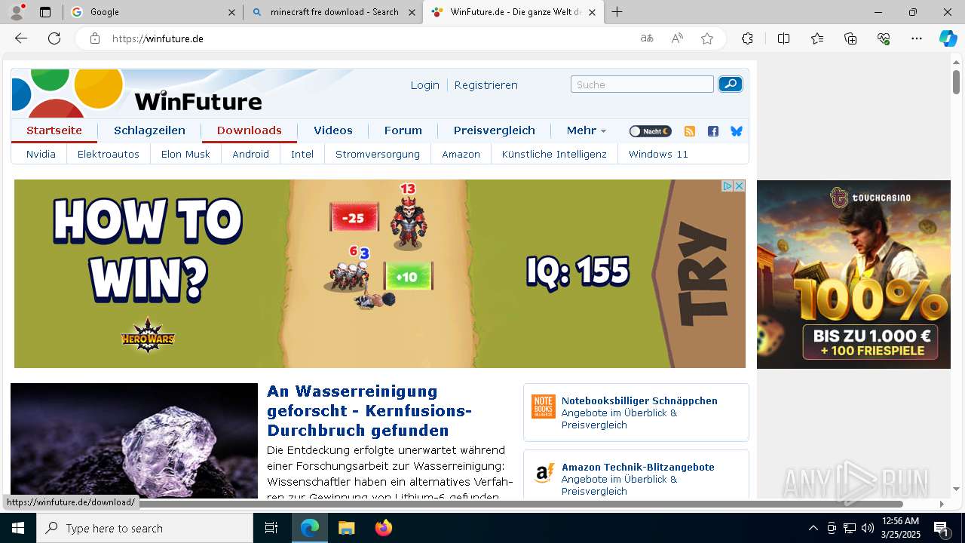This screenshot has width=965, height=543.
Task: Show hidden system tray icons chevron
Action: (813, 528)
